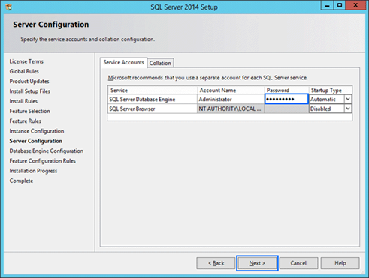This screenshot has width=369, height=278.
Task: Open Help for this setup page
Action: [340, 263]
